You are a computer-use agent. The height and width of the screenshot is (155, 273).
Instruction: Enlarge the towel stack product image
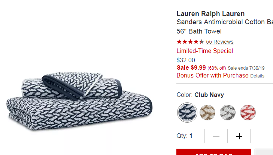[79, 101]
